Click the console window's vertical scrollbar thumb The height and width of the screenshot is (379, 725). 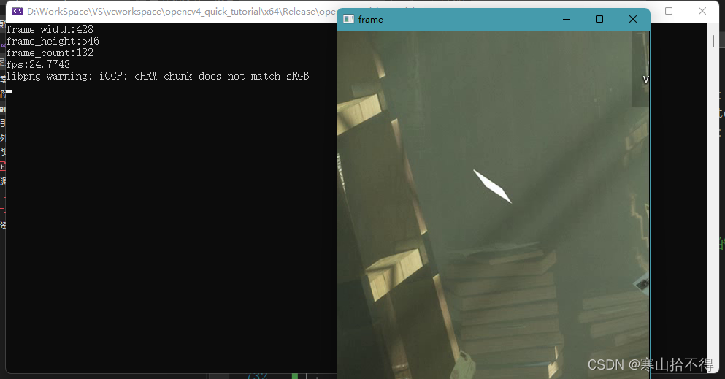(x=713, y=41)
